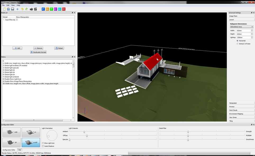This screenshot has width=255, height=156.
Task: Open the View menu
Action: click(13, 5)
